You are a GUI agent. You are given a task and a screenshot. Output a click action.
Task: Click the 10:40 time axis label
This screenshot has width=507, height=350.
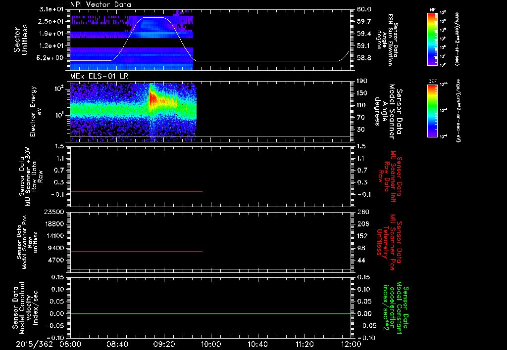(257, 344)
